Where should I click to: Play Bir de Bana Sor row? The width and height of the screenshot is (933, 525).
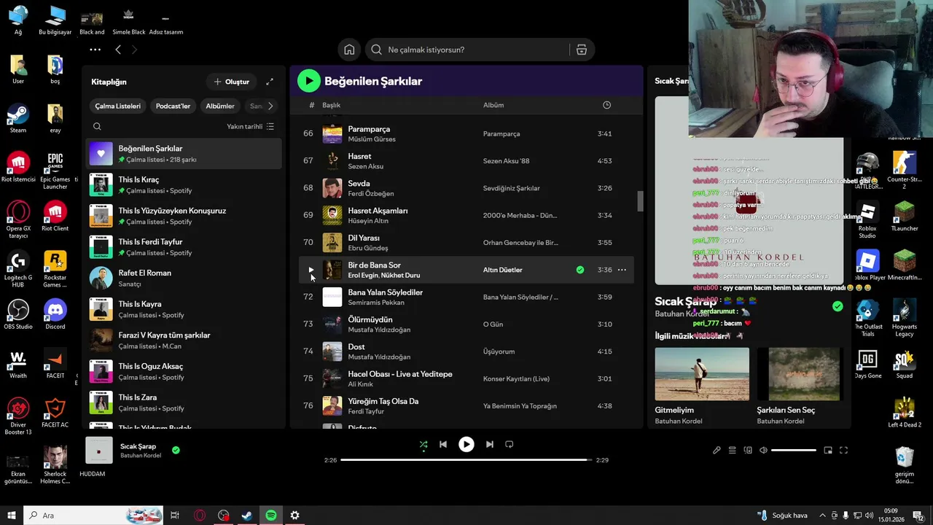point(311,270)
